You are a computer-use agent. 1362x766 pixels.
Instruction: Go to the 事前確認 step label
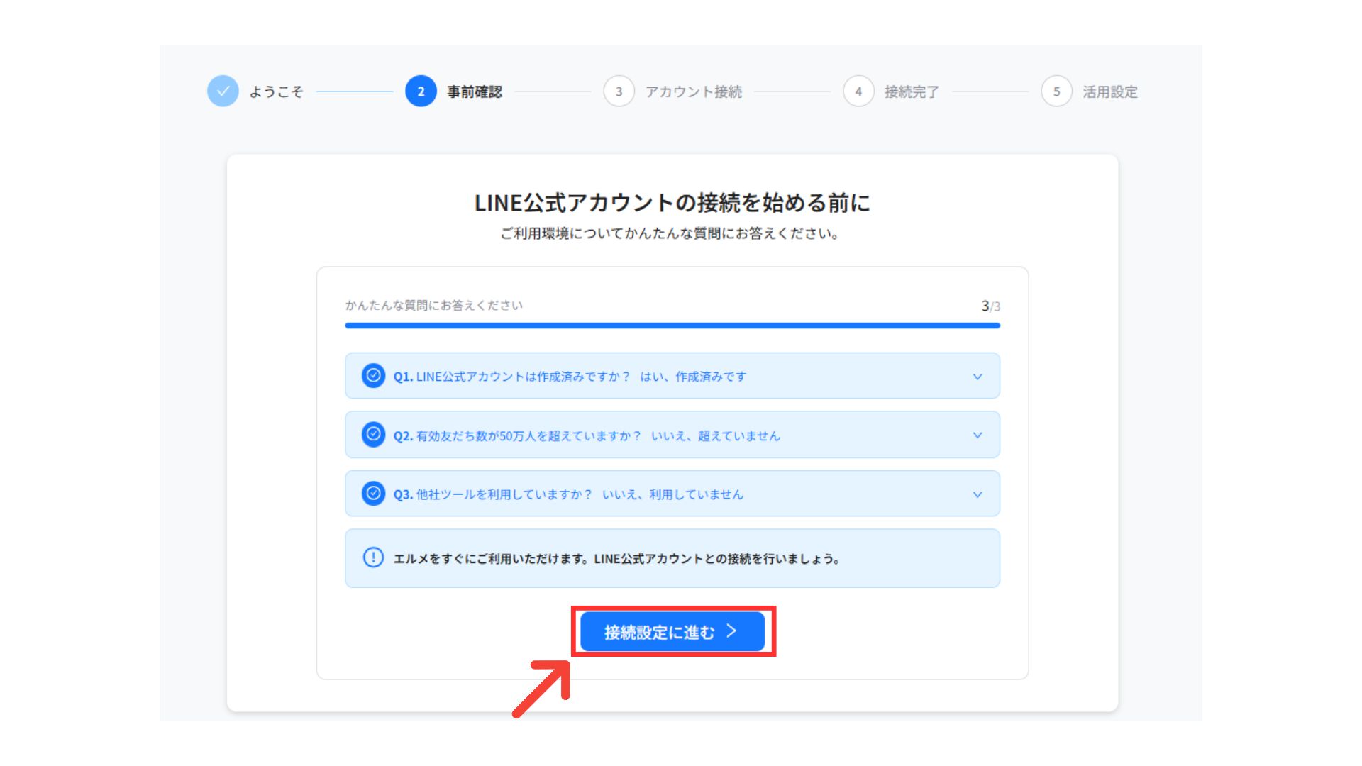click(475, 91)
